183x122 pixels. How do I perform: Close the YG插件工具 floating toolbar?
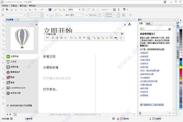pyautogui.click(x=122, y=34)
